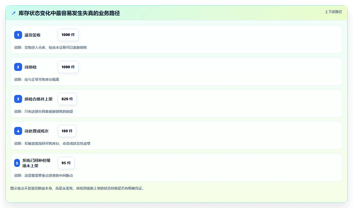
Task: Click the 上下游路径 label in header
Action: coord(333,12)
